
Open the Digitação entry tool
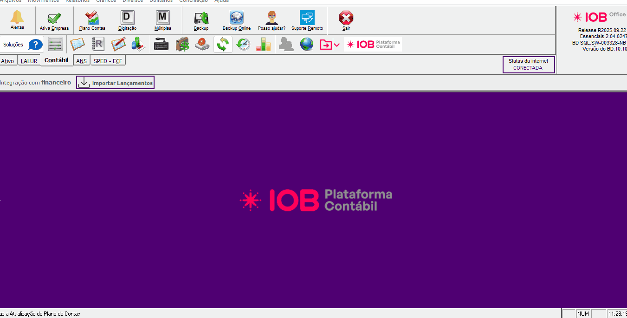click(127, 19)
